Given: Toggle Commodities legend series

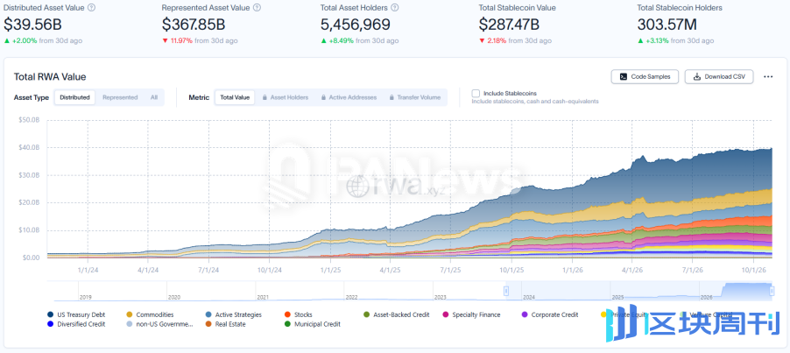Looking at the screenshot, I should coord(150,314).
